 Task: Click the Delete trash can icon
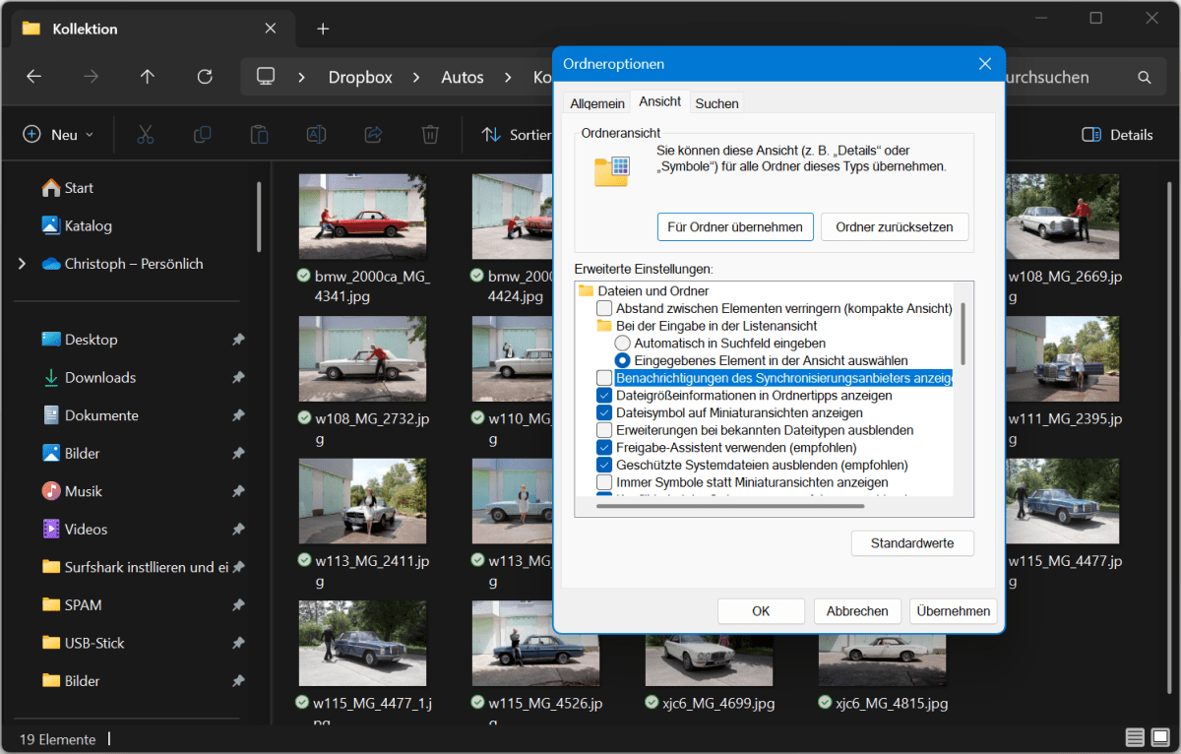[x=430, y=135]
